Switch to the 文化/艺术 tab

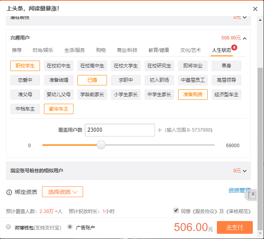pos(191,50)
